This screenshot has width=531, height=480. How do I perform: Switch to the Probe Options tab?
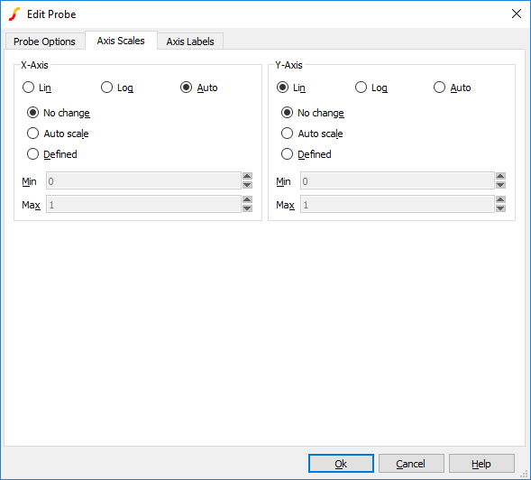coord(45,42)
